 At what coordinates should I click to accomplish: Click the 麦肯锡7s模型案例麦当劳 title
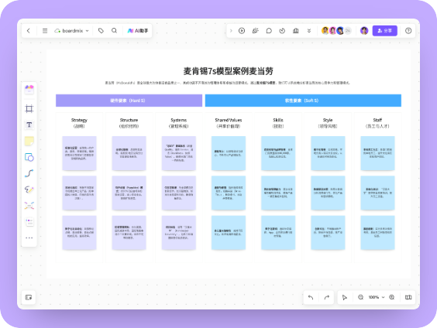click(x=229, y=71)
